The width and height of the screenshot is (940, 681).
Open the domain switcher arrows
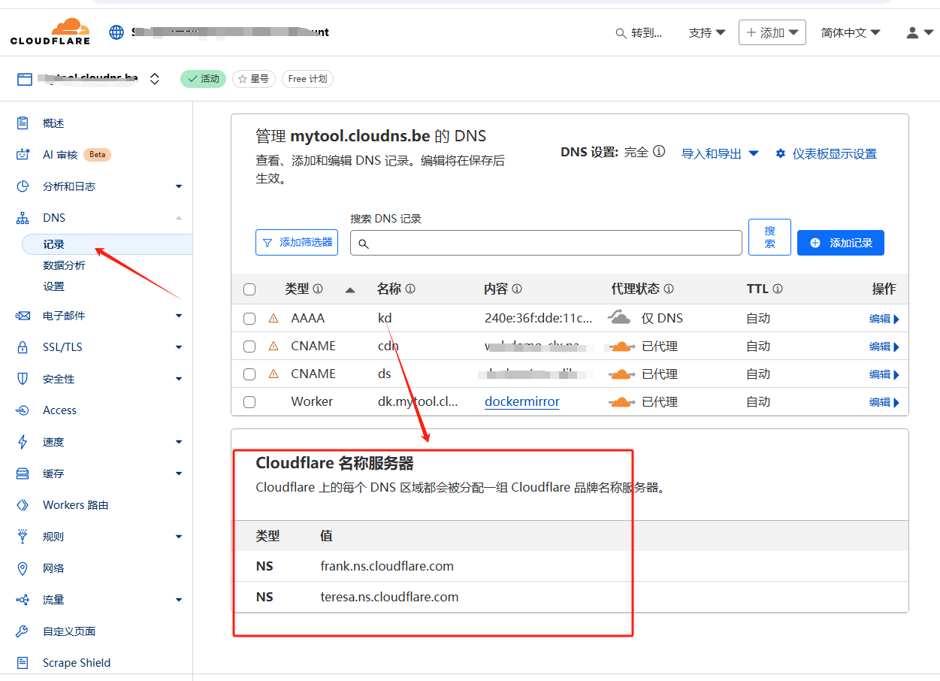click(155, 79)
